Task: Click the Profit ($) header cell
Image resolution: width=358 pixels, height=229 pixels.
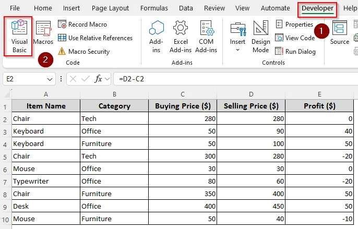Action: click(319, 106)
